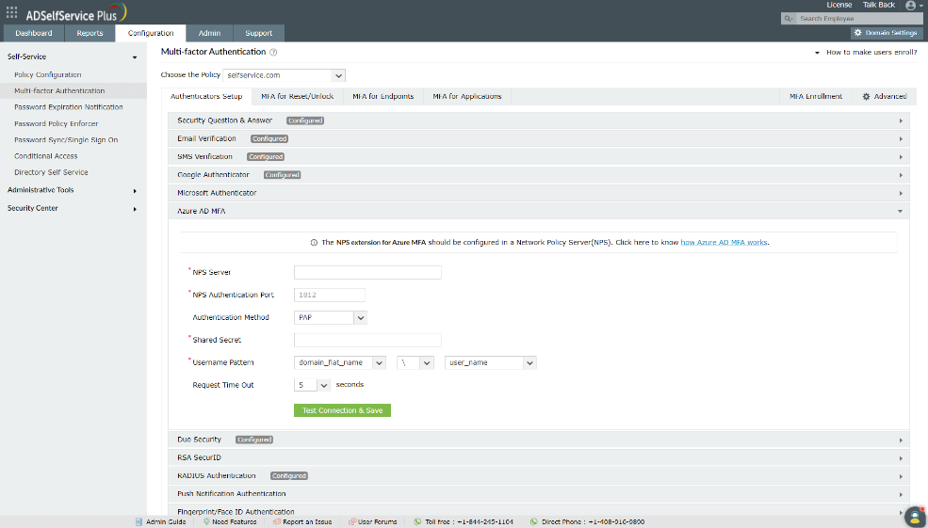Click the Talk Back link
Image resolution: width=928 pixels, height=528 pixels.
click(x=879, y=5)
